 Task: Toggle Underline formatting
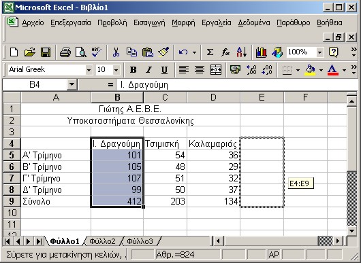164,69
